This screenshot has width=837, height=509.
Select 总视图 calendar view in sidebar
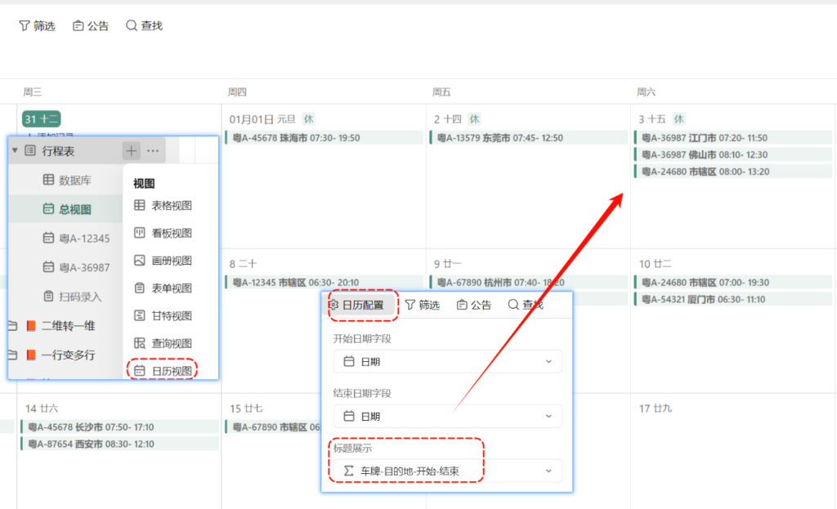click(67, 209)
